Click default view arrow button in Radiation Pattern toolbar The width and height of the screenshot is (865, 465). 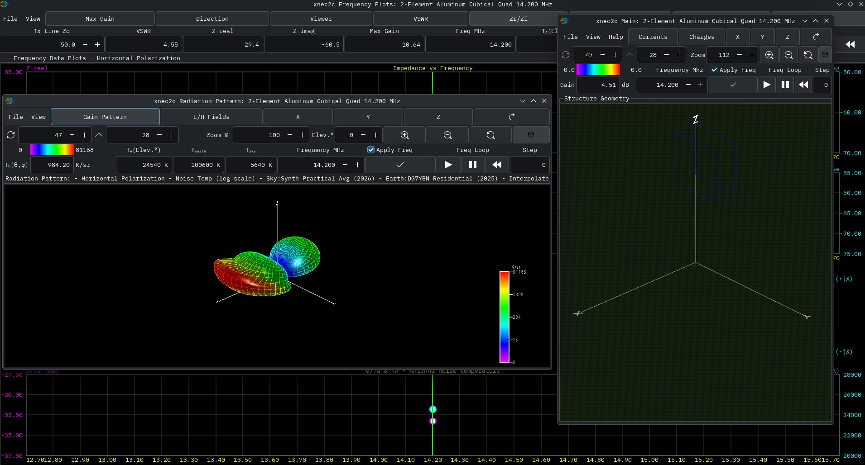click(512, 117)
